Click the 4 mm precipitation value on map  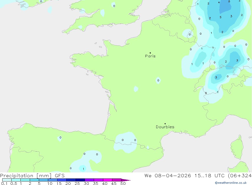pos(219,3)
